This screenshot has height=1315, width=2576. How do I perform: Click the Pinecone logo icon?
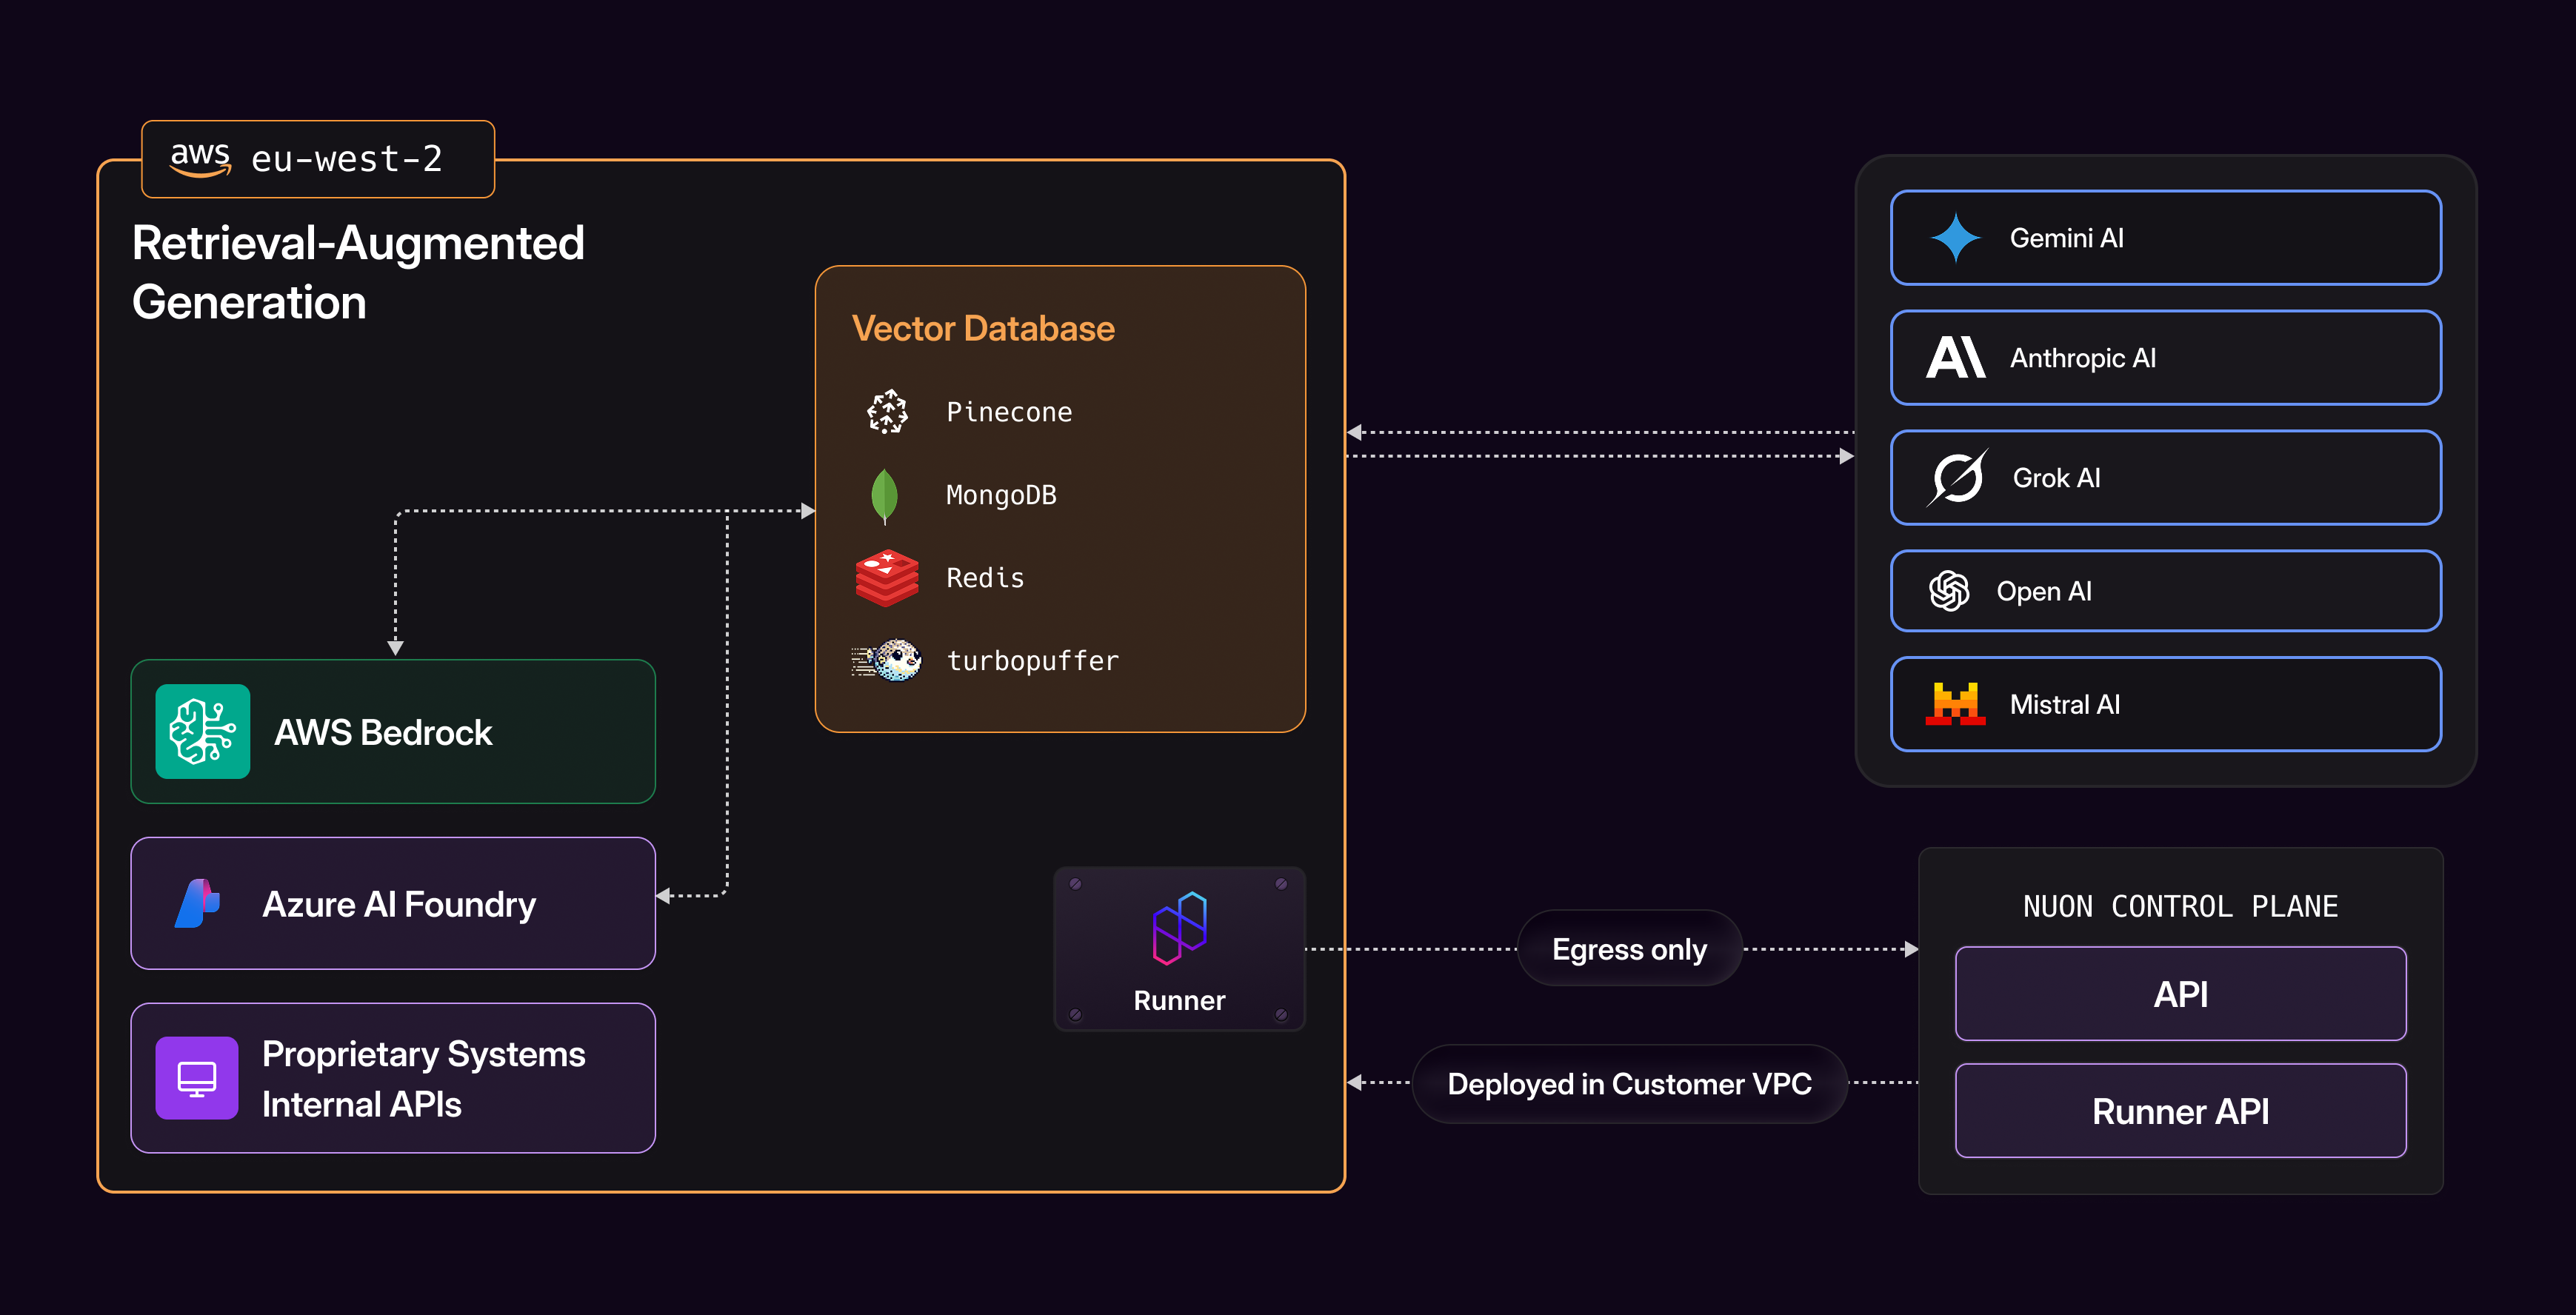coord(887,411)
